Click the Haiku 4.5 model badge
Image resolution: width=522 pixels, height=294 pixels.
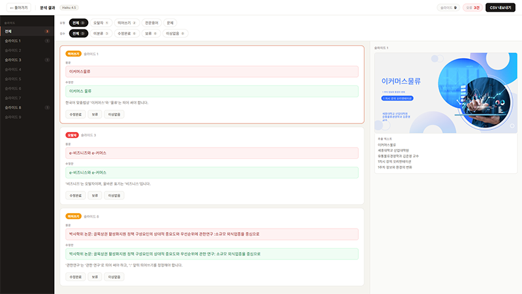tap(69, 8)
